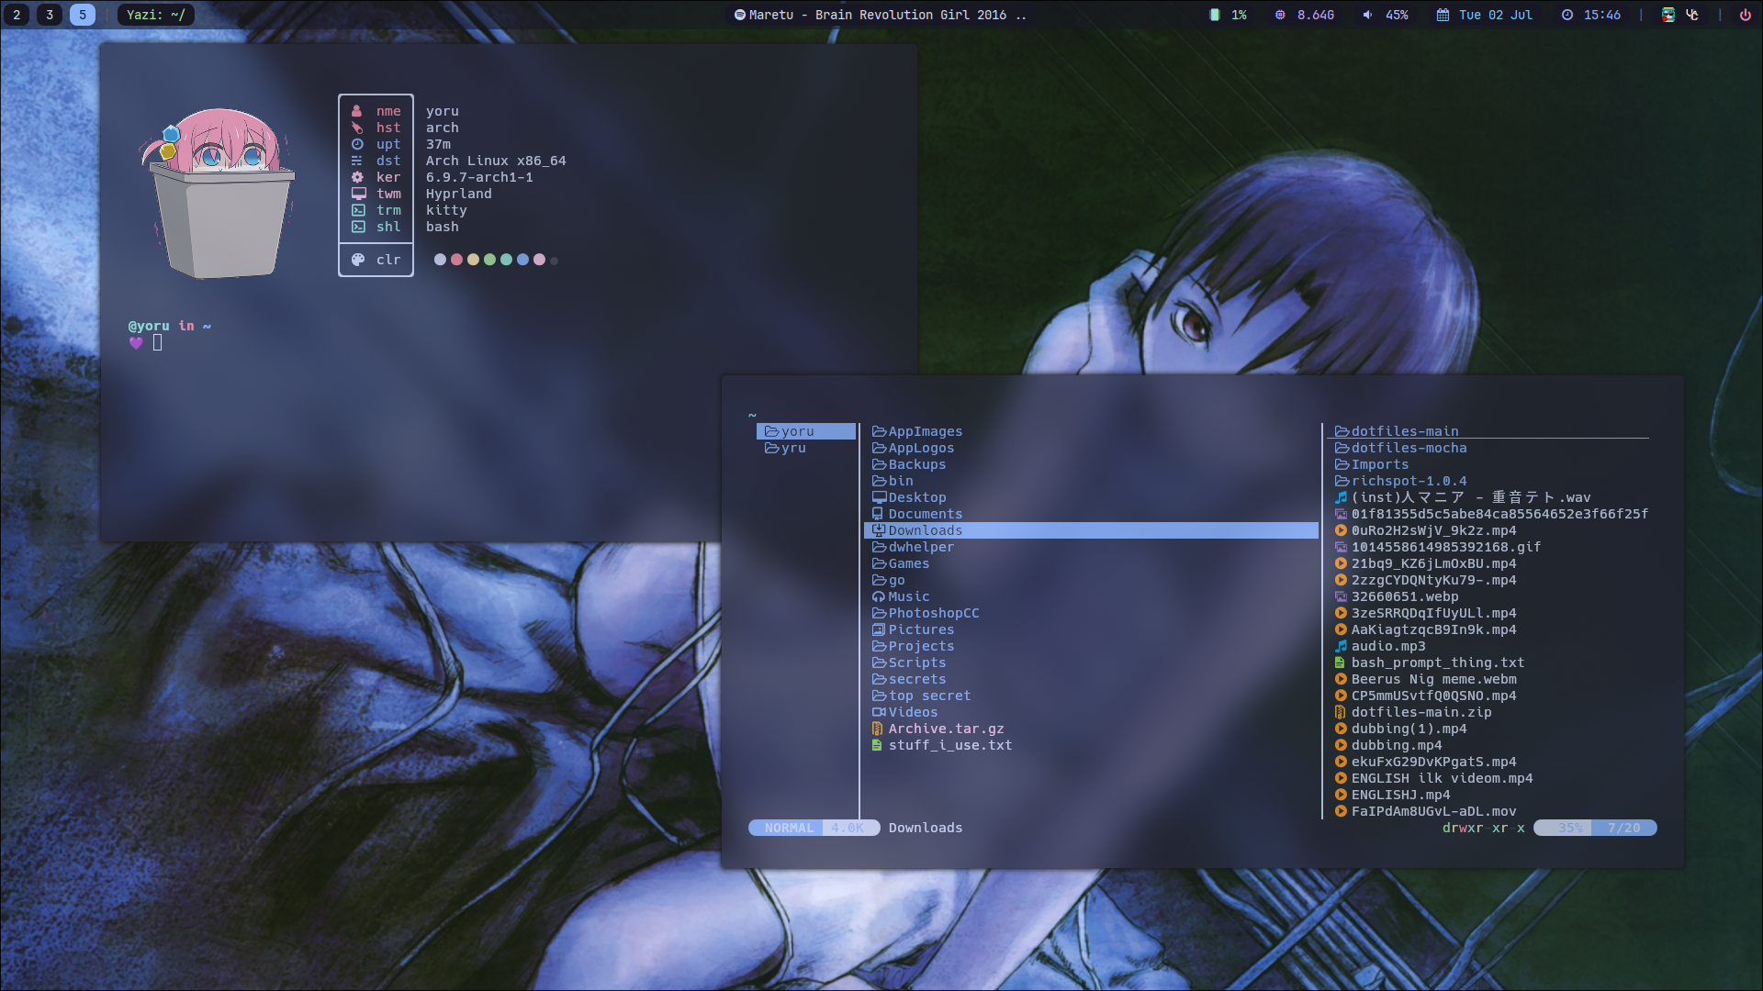Open the Pictures folder entry

tap(920, 629)
